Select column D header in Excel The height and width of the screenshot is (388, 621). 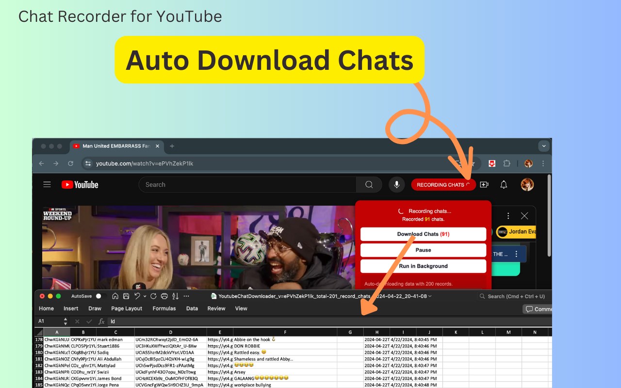pyautogui.click(x=171, y=332)
